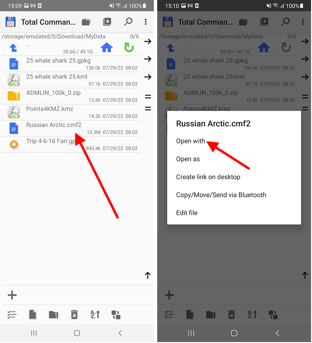The height and width of the screenshot is (343, 312).
Task: Tap the blue home icon on the left screen
Action: (106, 48)
